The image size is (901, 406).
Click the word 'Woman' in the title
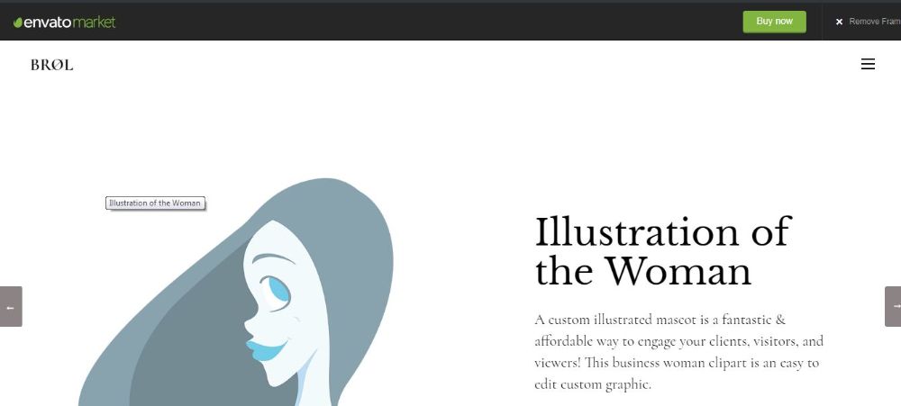click(678, 271)
